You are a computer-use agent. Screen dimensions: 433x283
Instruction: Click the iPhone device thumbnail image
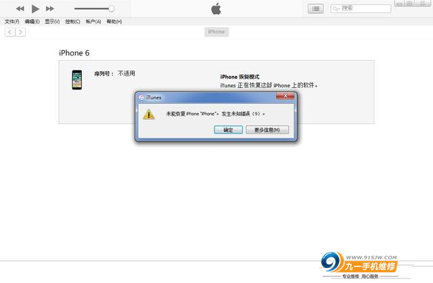pos(77,80)
